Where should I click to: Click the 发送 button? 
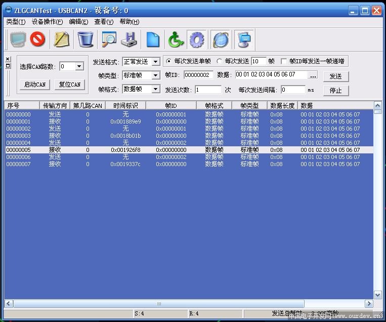(336, 76)
